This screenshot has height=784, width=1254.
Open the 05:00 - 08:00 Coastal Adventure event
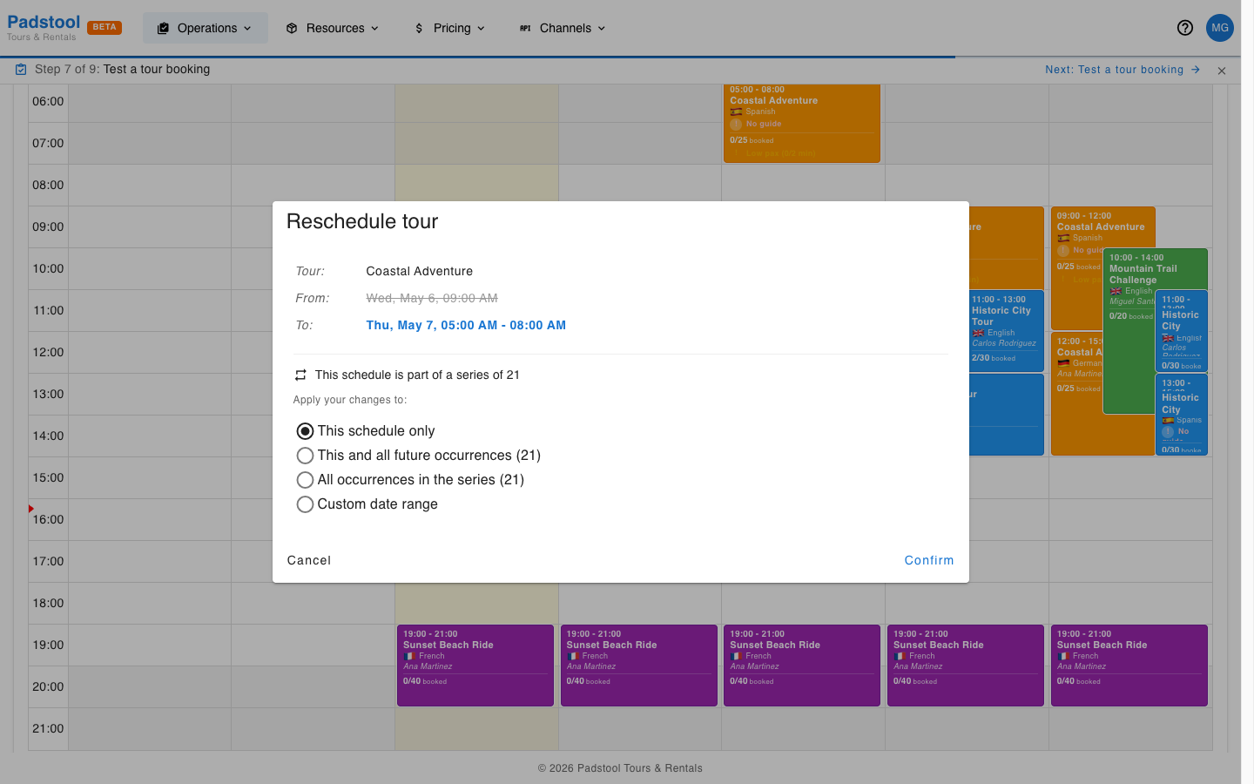(x=801, y=123)
